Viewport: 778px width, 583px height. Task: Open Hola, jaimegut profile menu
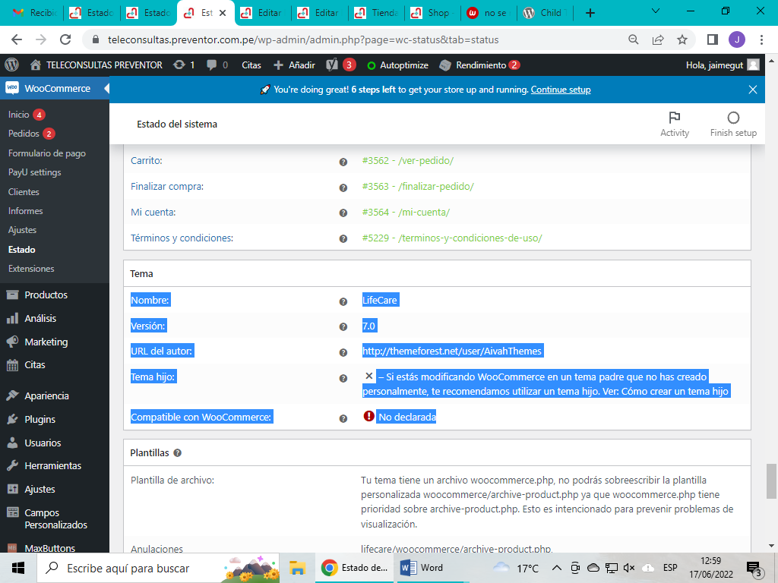[x=723, y=65]
